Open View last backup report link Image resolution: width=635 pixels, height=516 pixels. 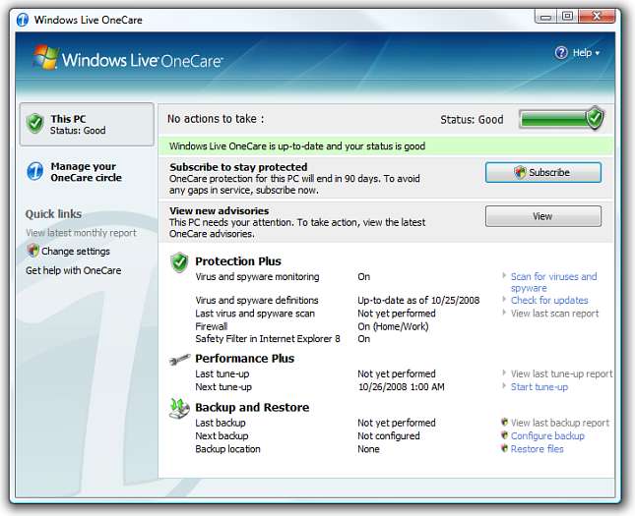(559, 423)
